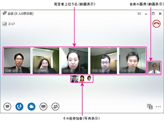Click the signal strength network icon
Viewport: 164px width, 123px height.
pos(4,24)
